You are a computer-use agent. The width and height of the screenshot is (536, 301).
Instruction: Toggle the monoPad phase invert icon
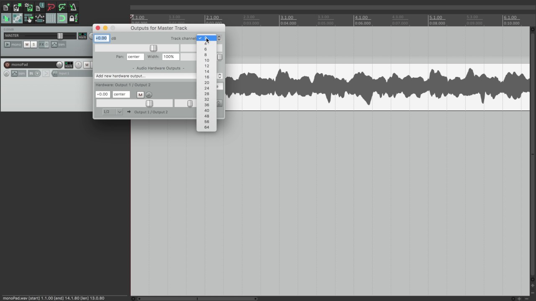click(x=6, y=74)
